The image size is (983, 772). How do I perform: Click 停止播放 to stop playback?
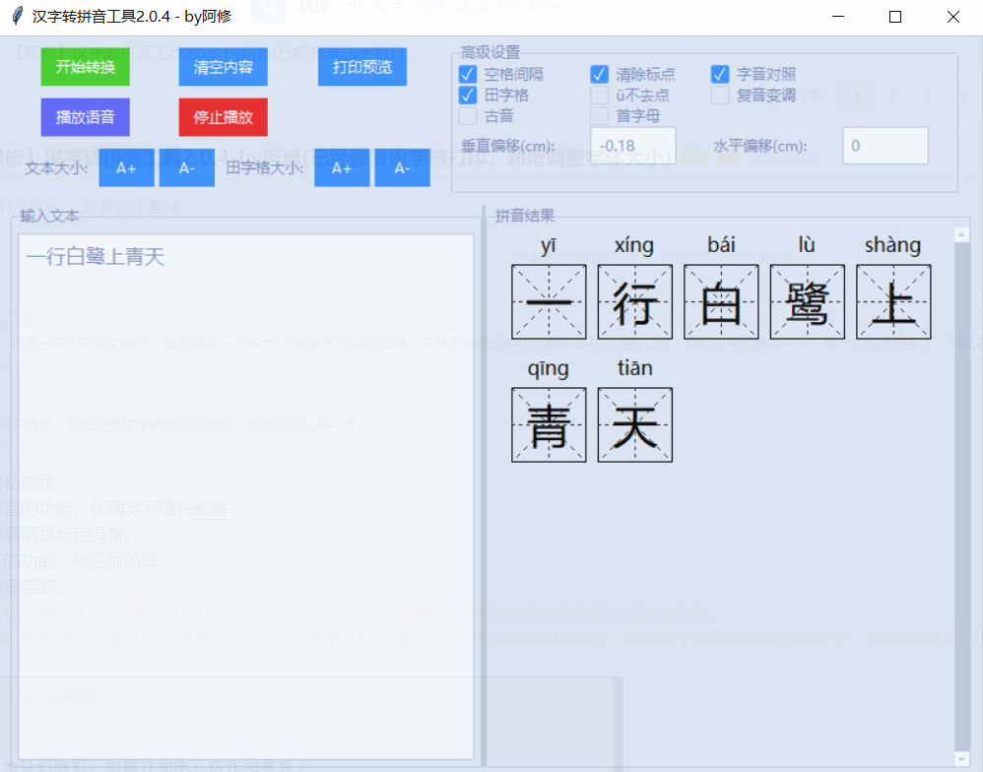click(223, 116)
